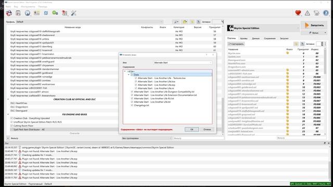Open the blue question mark Help icon
Viewport: 333px width, 187px height.
tap(326, 13)
